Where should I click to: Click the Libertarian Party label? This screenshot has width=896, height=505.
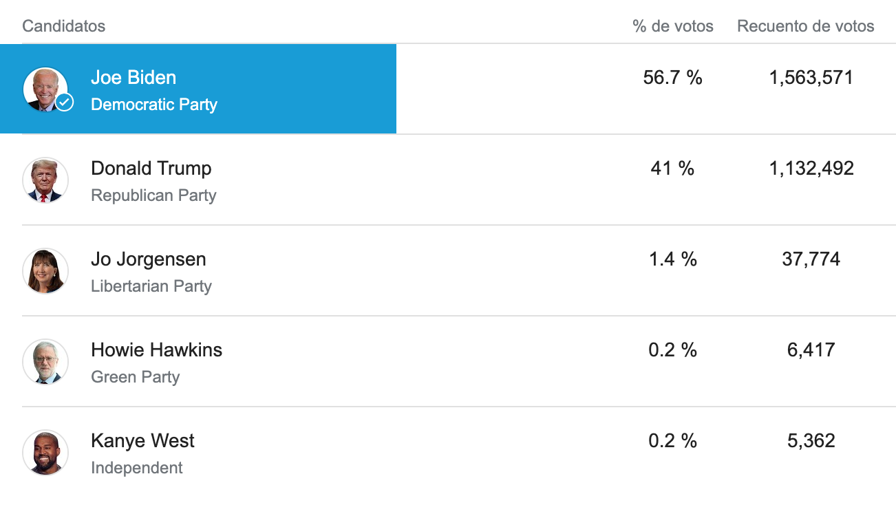tap(151, 286)
